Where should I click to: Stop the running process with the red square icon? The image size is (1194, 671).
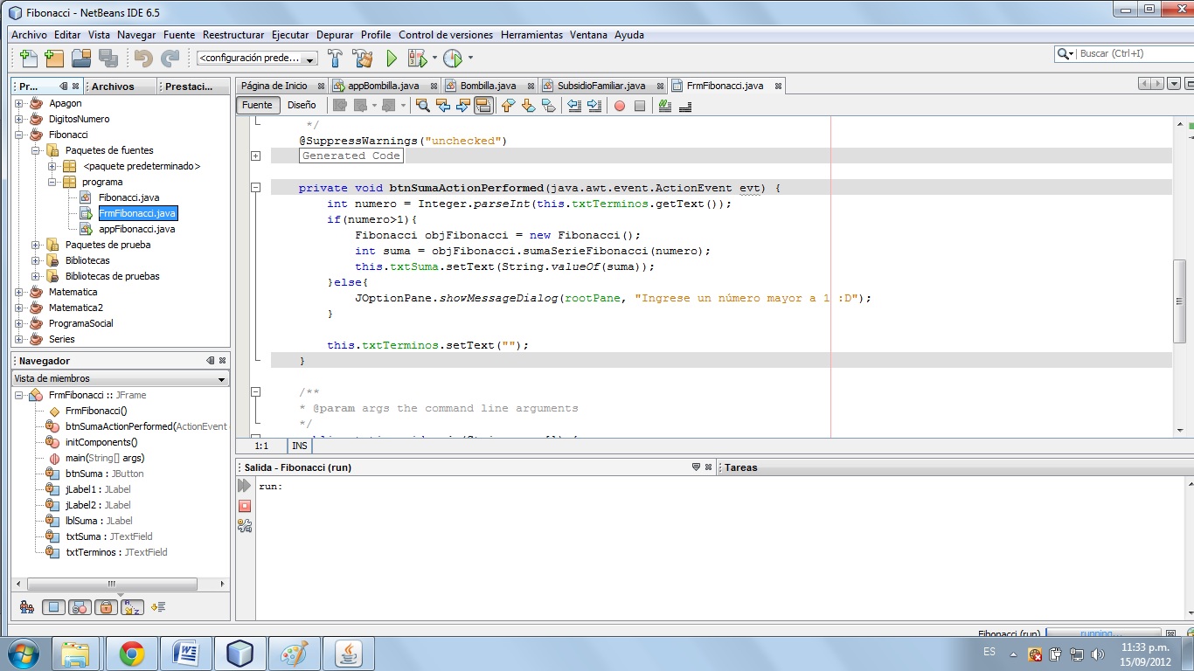tap(245, 505)
